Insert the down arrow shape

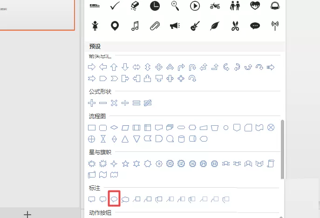[125, 67]
